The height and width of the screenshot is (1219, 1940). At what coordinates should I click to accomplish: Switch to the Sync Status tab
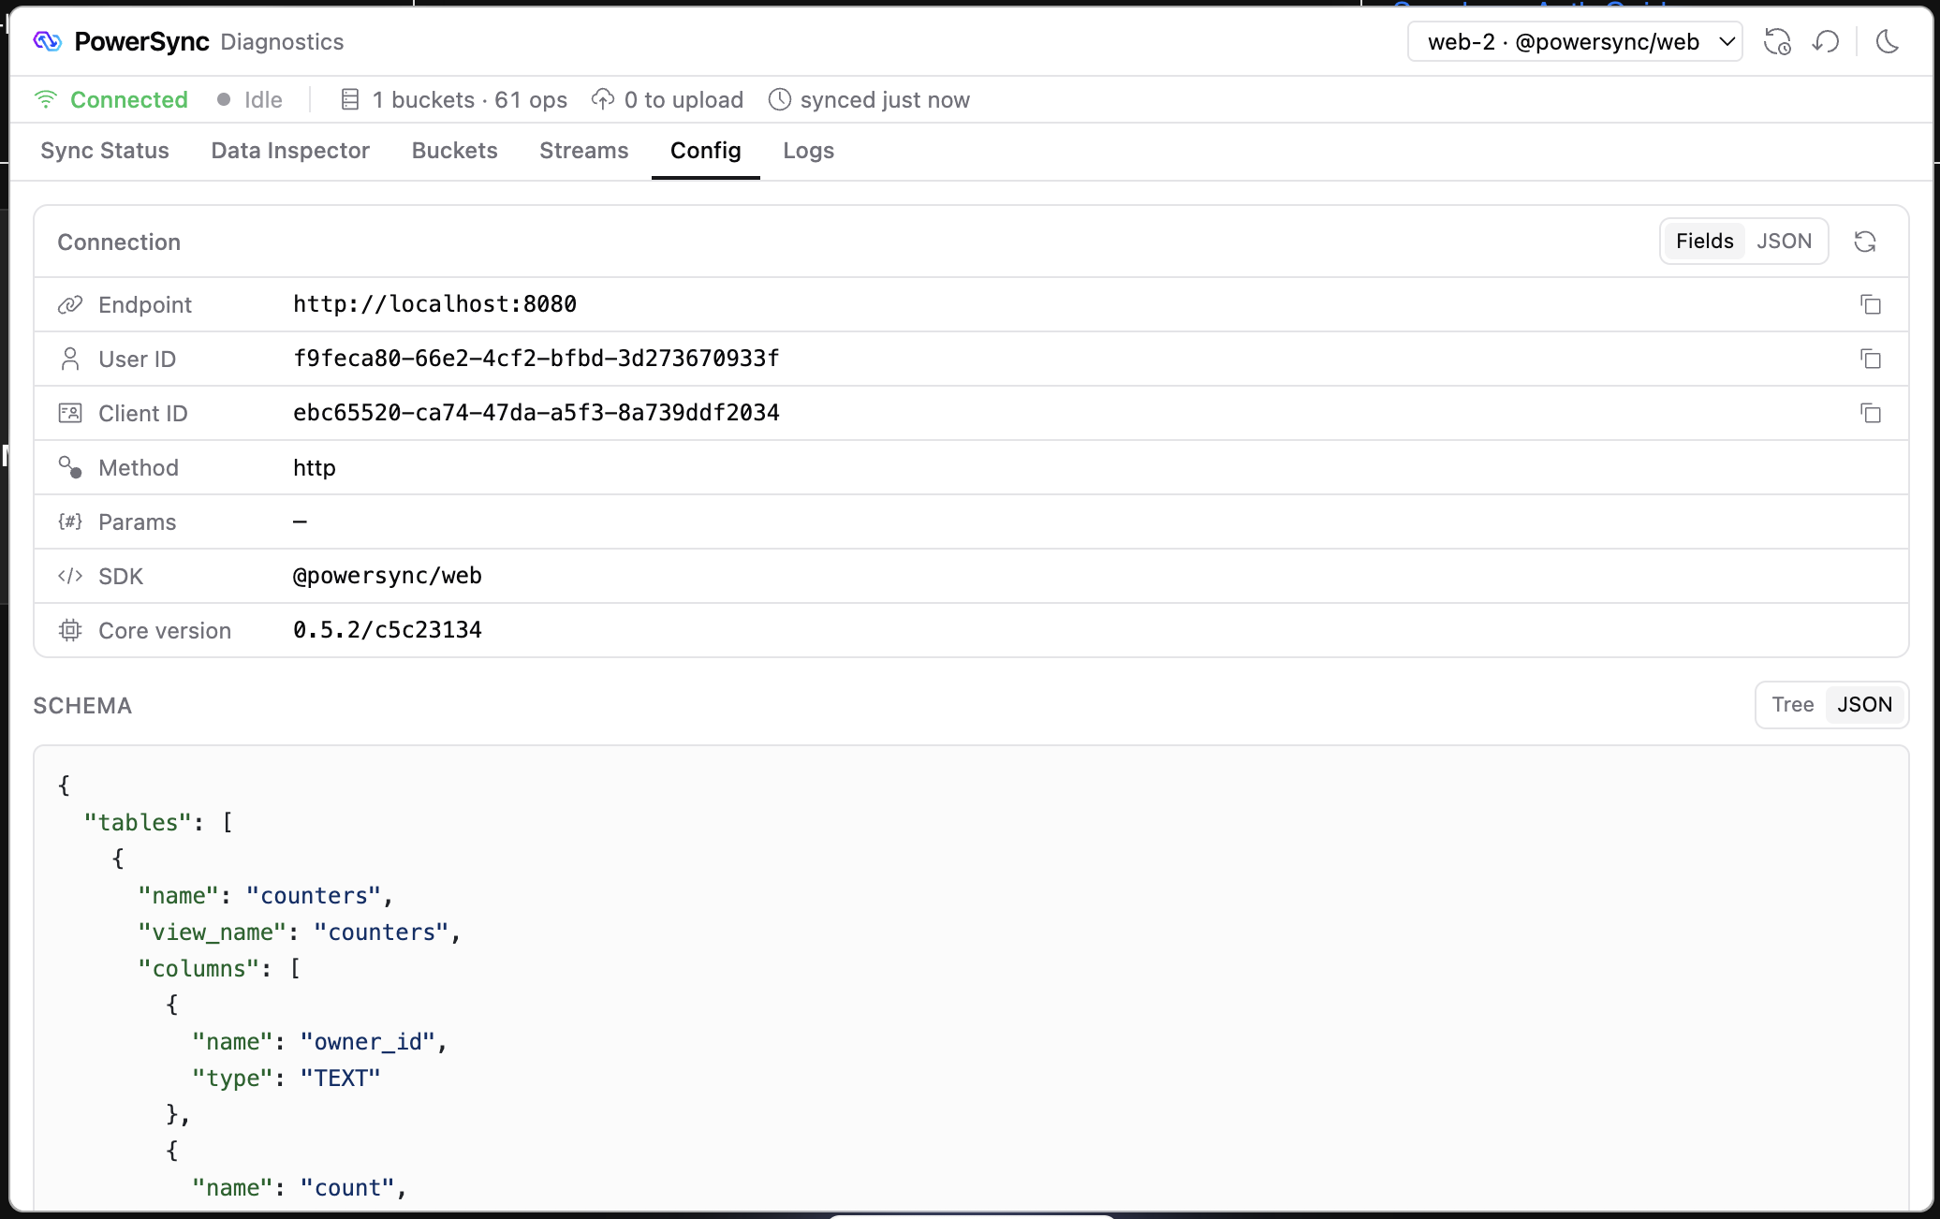click(x=105, y=151)
